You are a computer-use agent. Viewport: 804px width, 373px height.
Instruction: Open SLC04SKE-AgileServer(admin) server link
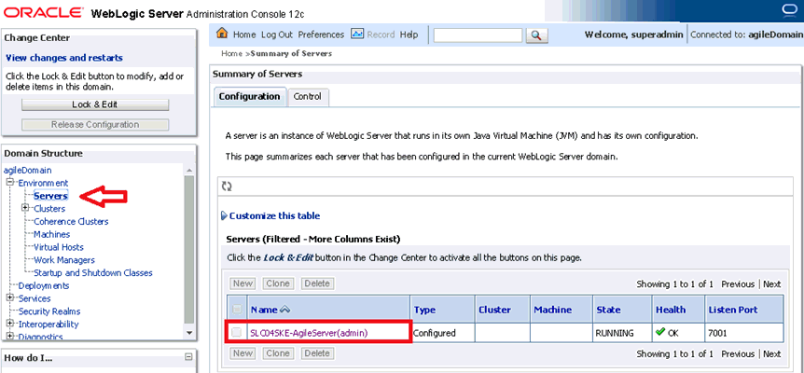tap(309, 333)
